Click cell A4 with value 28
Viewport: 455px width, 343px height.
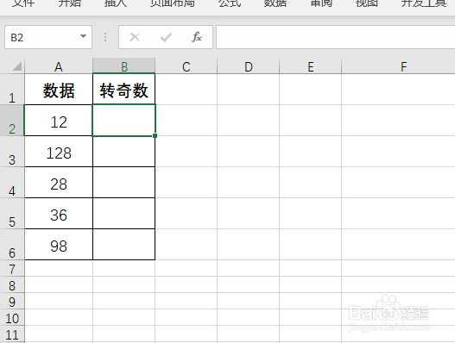[x=59, y=183]
